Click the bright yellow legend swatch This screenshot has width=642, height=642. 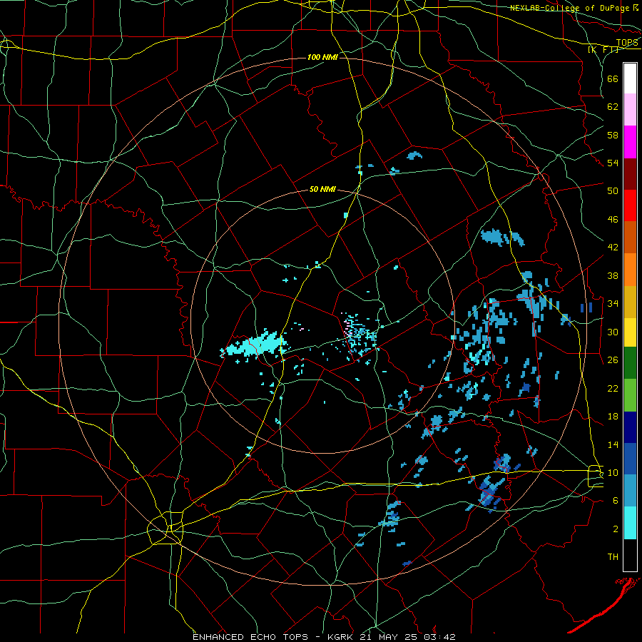(630, 332)
